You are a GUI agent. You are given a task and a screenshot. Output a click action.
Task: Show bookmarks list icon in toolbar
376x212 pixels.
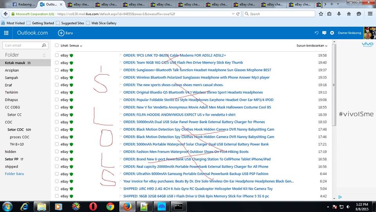pyautogui.click(x=329, y=14)
